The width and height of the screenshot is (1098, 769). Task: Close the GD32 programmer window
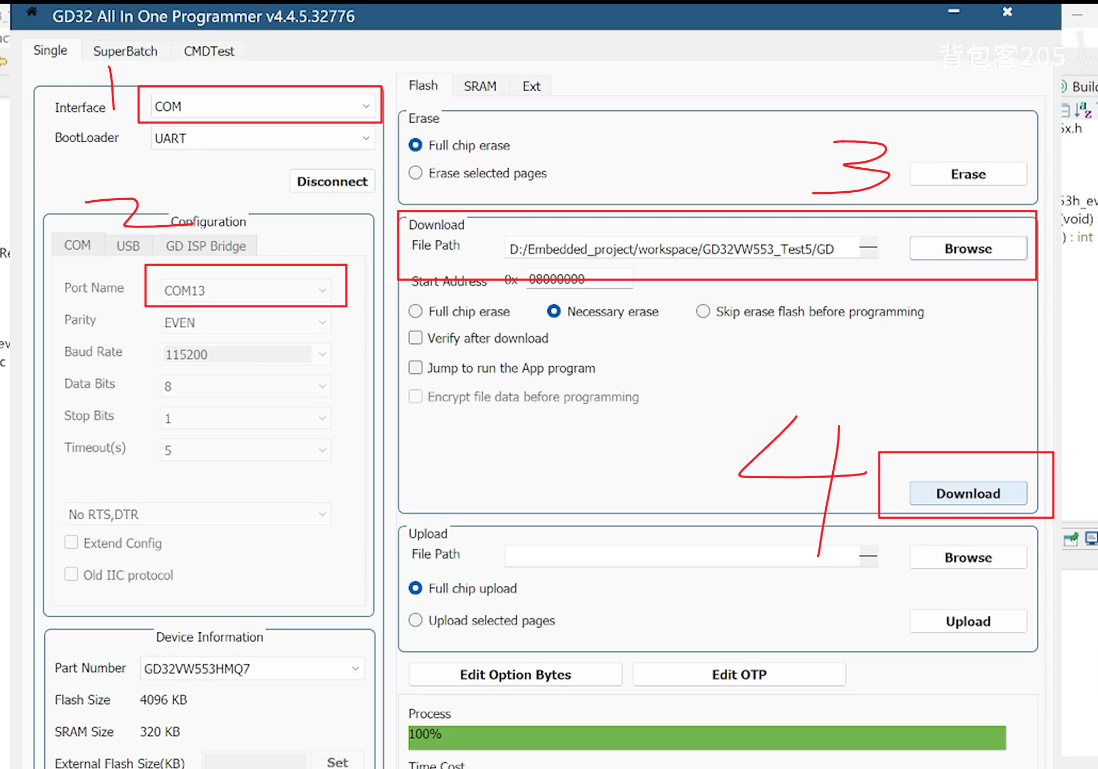(1007, 12)
